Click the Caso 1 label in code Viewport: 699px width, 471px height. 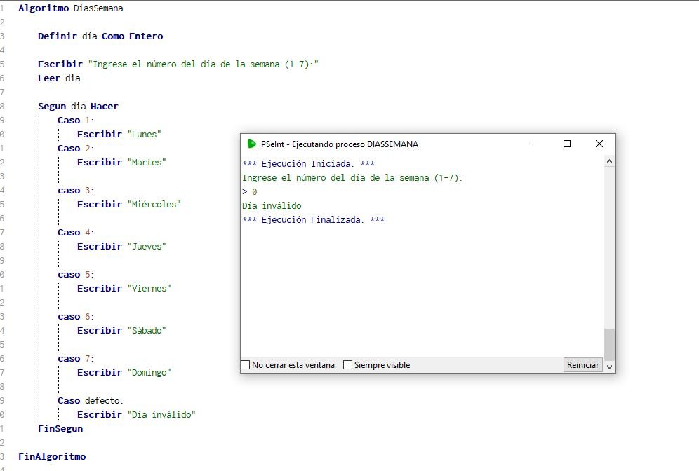75,120
